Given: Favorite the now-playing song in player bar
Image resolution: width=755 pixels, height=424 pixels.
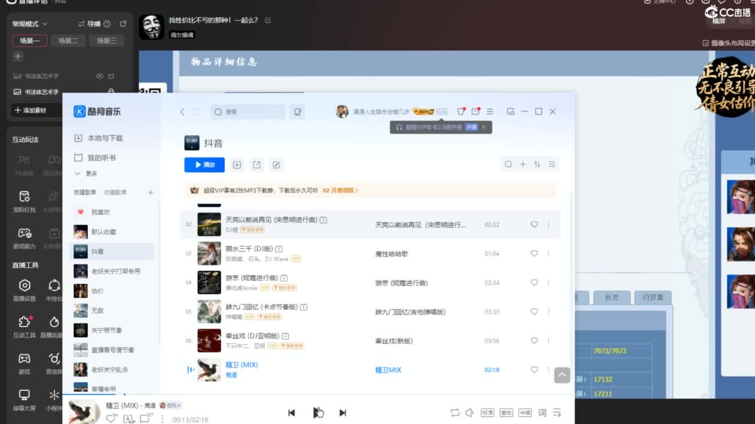Looking at the screenshot, I should (x=111, y=419).
